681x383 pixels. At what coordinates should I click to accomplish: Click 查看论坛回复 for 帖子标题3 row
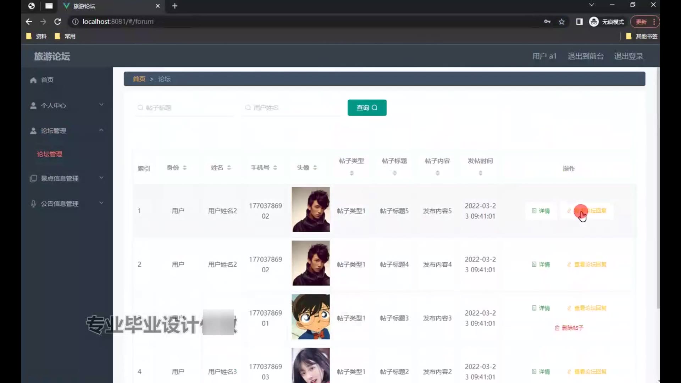click(587, 308)
